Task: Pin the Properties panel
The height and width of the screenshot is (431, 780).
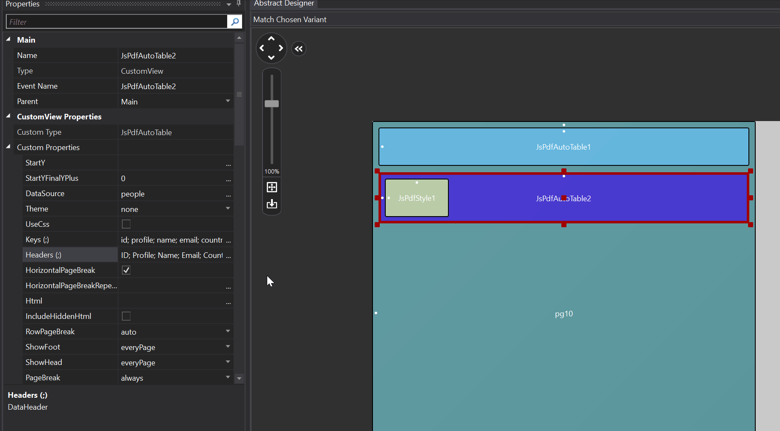Action: tap(239, 3)
